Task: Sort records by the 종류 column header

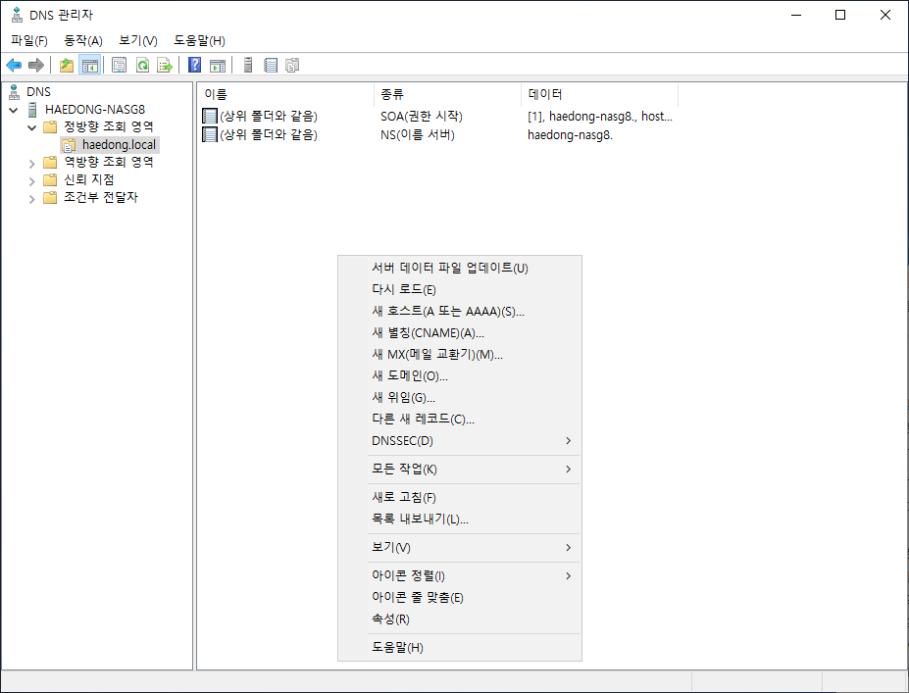Action: [x=447, y=94]
